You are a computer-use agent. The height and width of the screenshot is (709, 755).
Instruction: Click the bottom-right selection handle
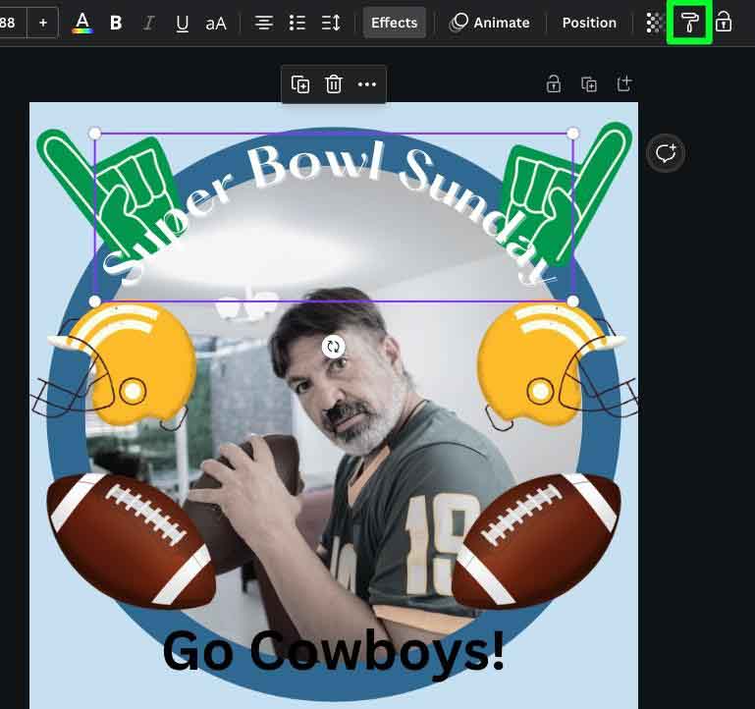pyautogui.click(x=573, y=301)
